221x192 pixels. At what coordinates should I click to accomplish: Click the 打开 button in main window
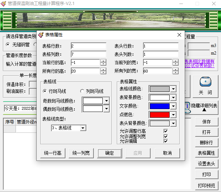(207, 132)
